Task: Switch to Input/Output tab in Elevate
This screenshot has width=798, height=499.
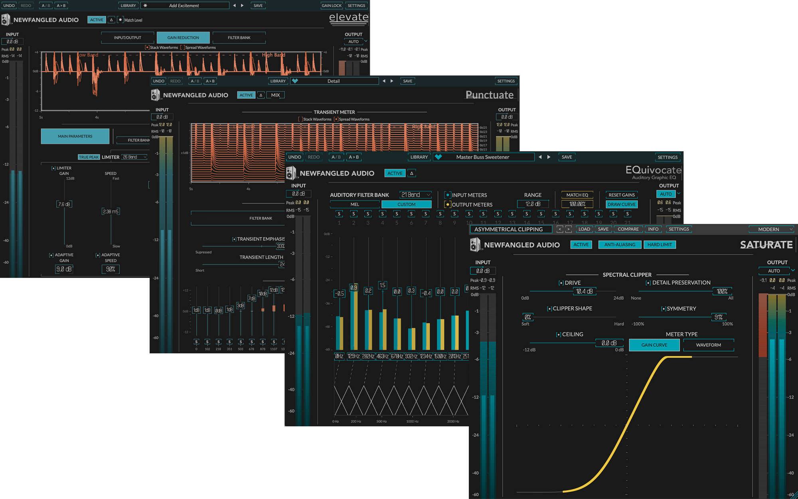Action: click(x=127, y=38)
